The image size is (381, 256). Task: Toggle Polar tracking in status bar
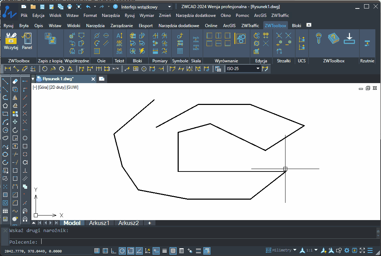[x=122, y=251]
